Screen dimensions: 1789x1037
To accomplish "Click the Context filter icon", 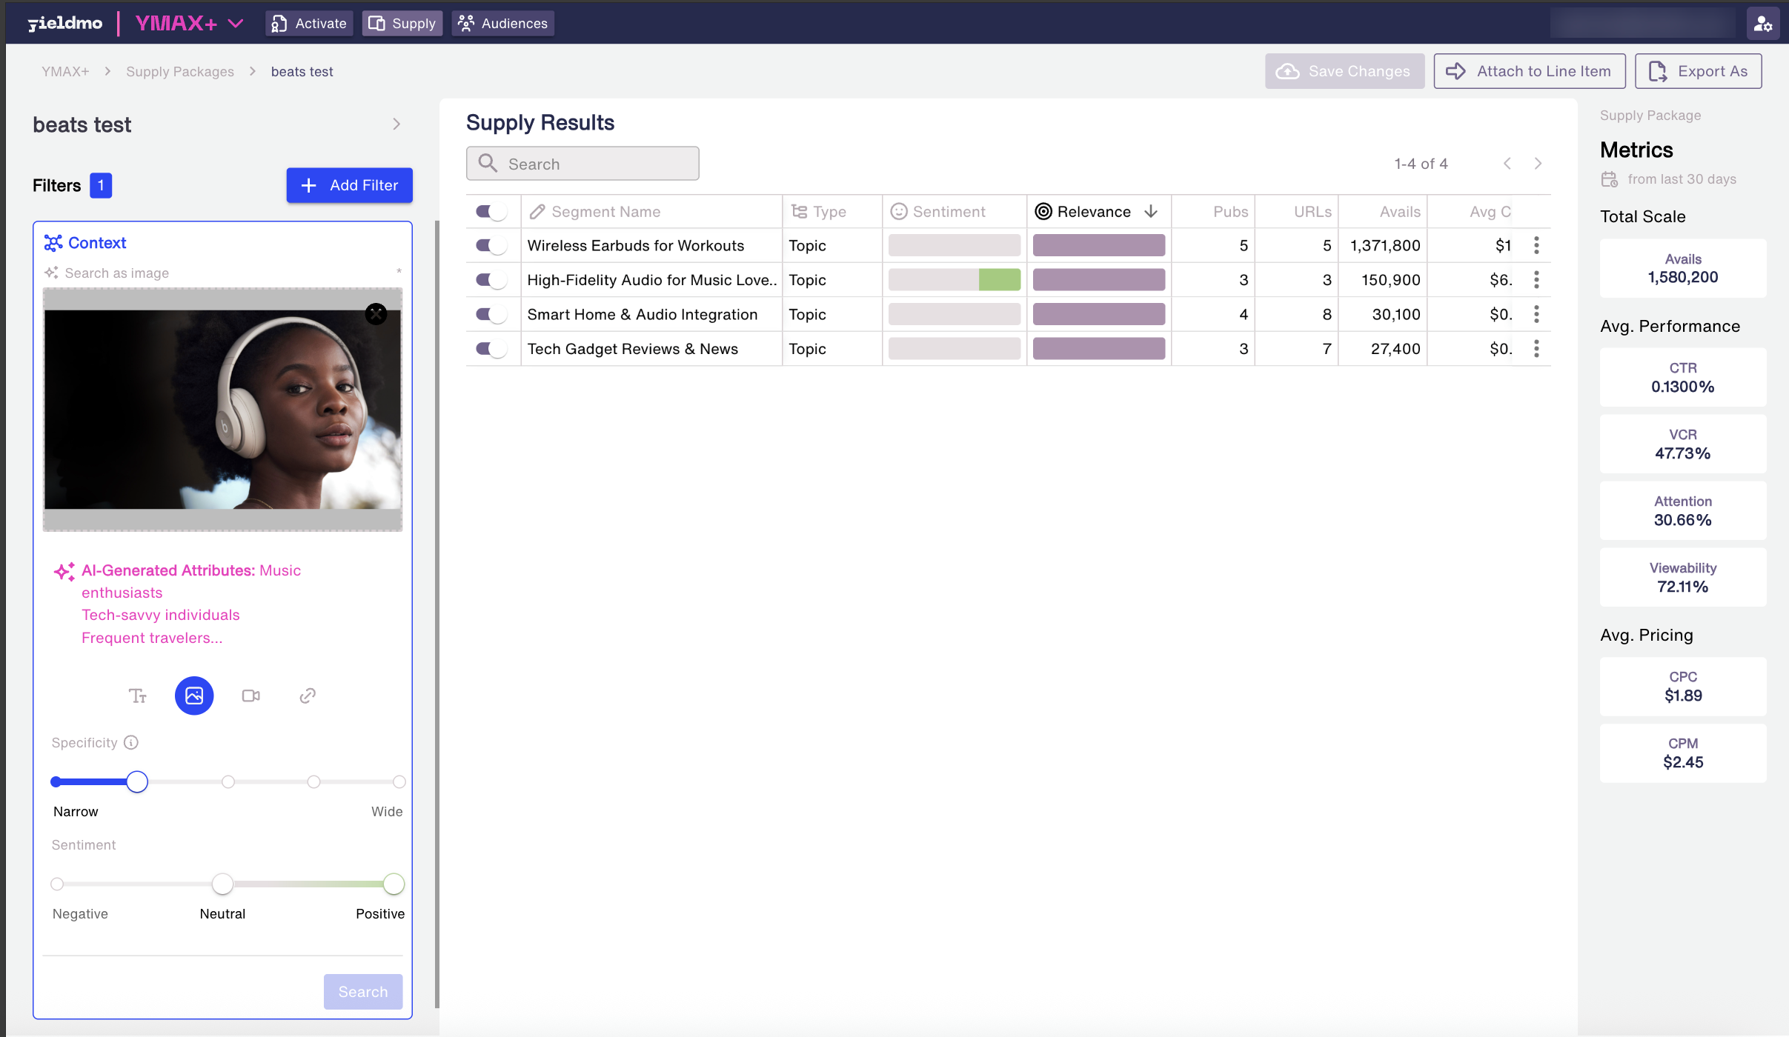I will (53, 243).
